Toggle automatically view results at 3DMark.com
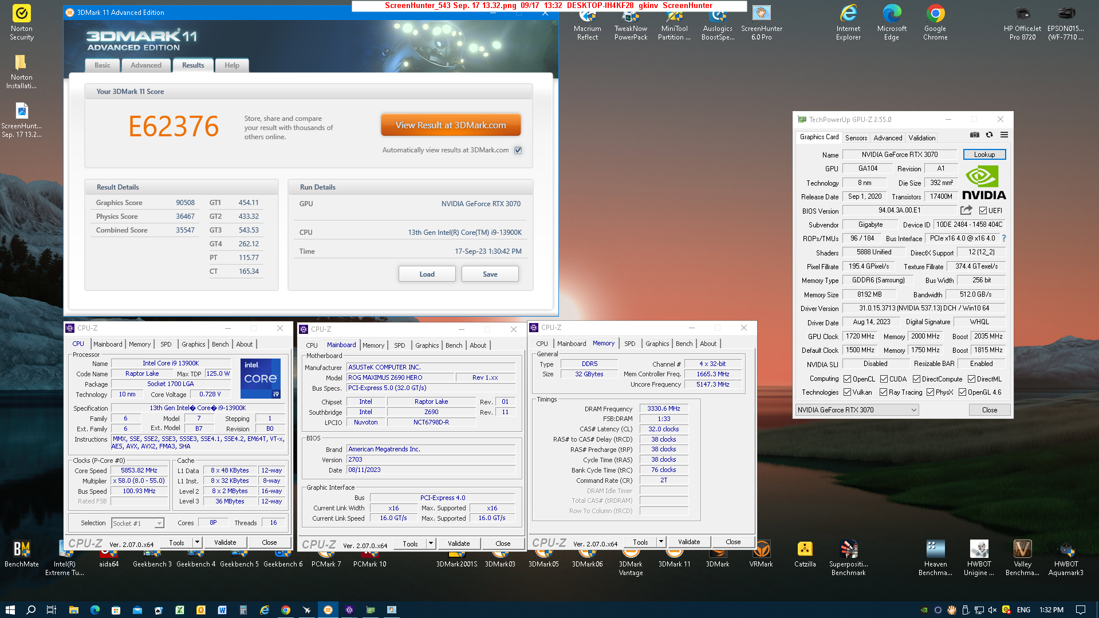Viewport: 1099px width, 618px height. [518, 150]
